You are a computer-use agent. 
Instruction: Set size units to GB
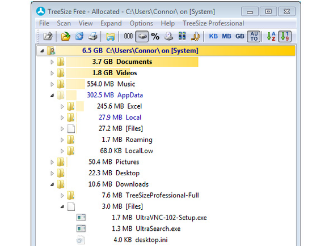coord(240,36)
